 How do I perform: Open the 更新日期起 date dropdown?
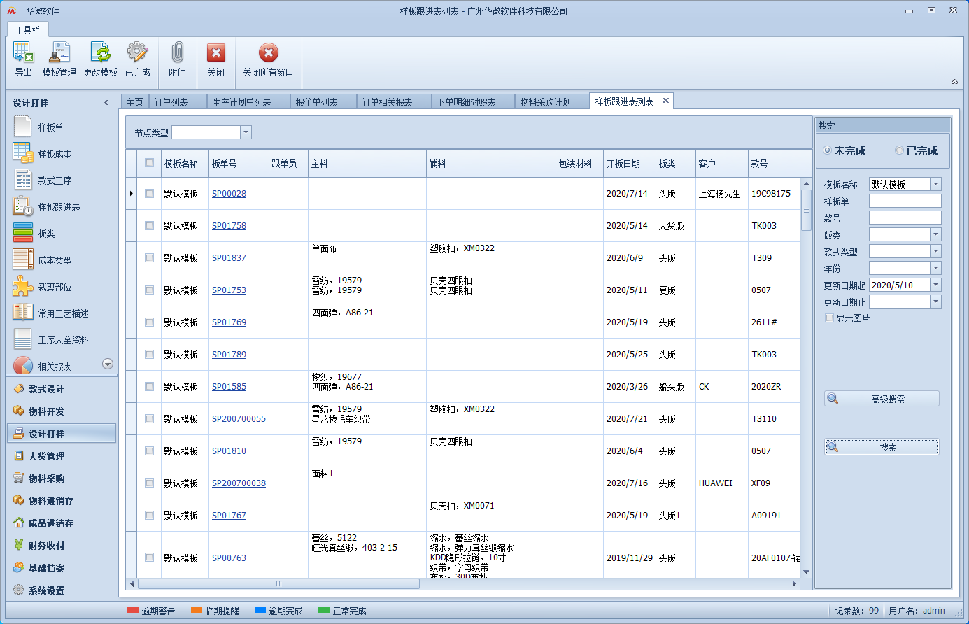tap(935, 285)
